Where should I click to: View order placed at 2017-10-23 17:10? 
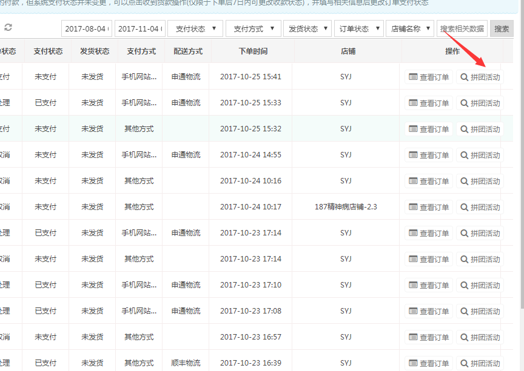pyautogui.click(x=429, y=285)
